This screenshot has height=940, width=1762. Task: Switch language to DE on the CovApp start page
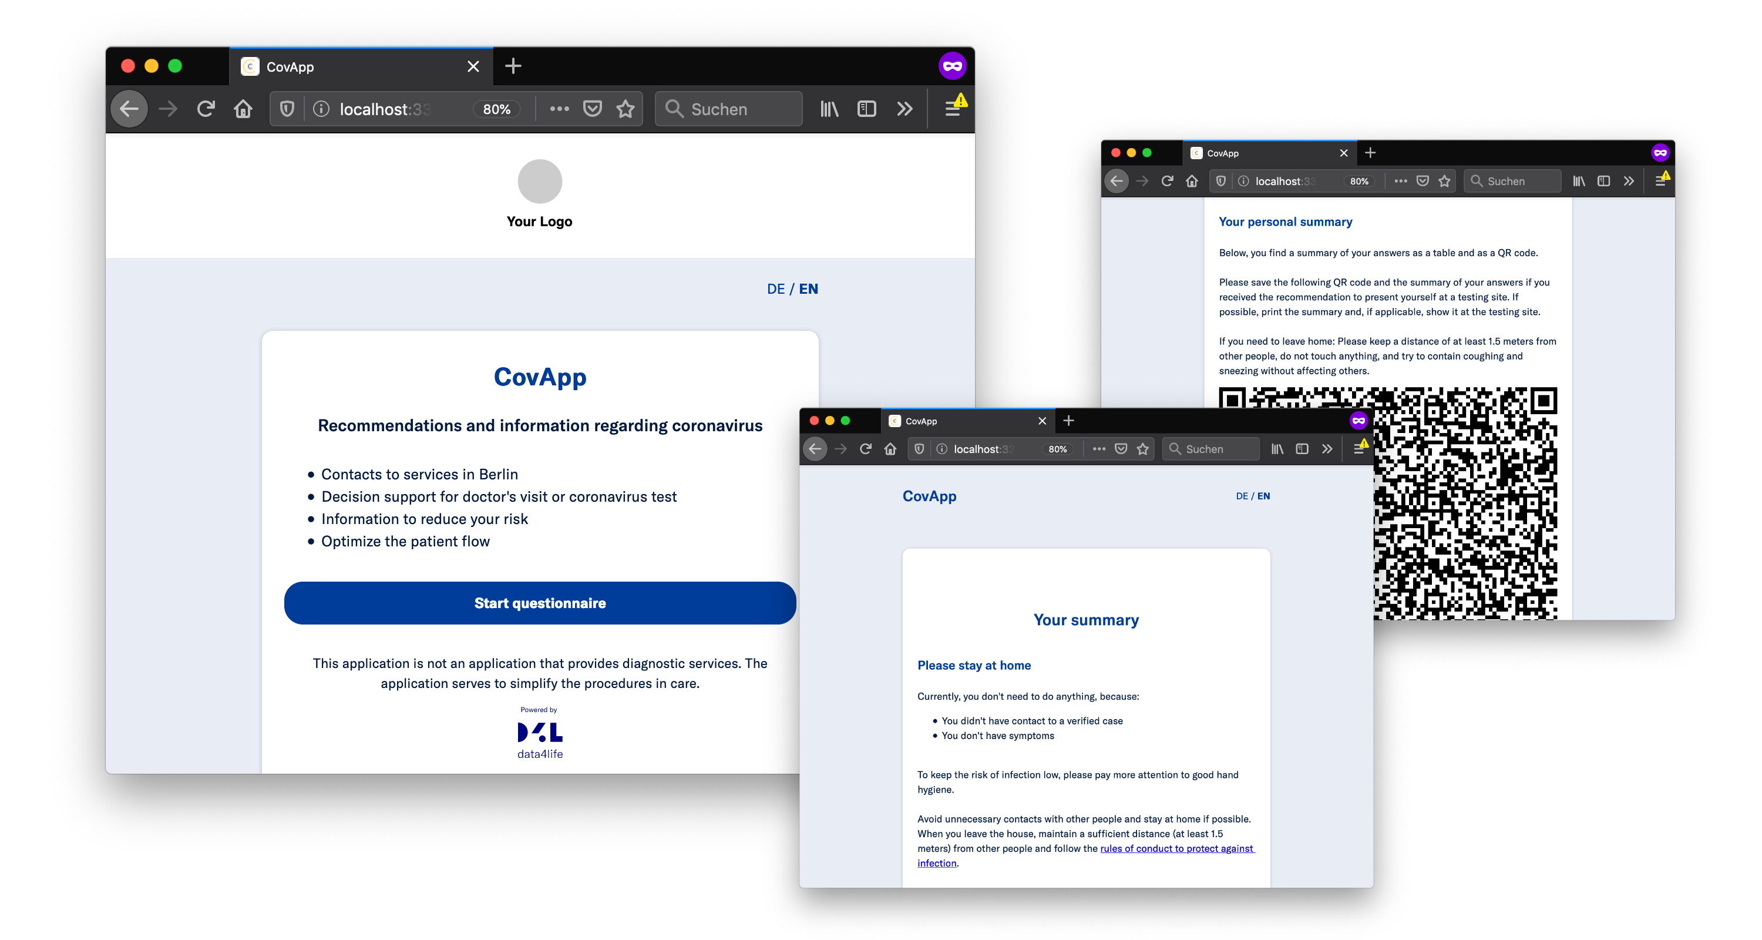[776, 288]
